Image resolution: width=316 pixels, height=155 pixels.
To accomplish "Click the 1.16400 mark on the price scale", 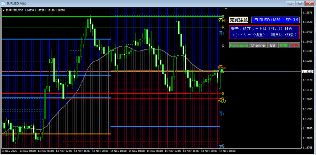I will tap(308, 41).
